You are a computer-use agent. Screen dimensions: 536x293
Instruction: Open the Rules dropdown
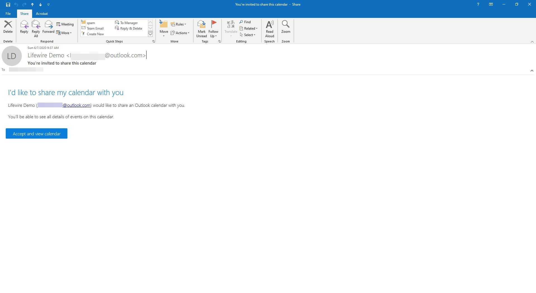click(x=179, y=24)
